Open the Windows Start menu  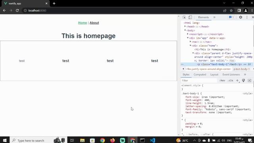(x=5, y=140)
